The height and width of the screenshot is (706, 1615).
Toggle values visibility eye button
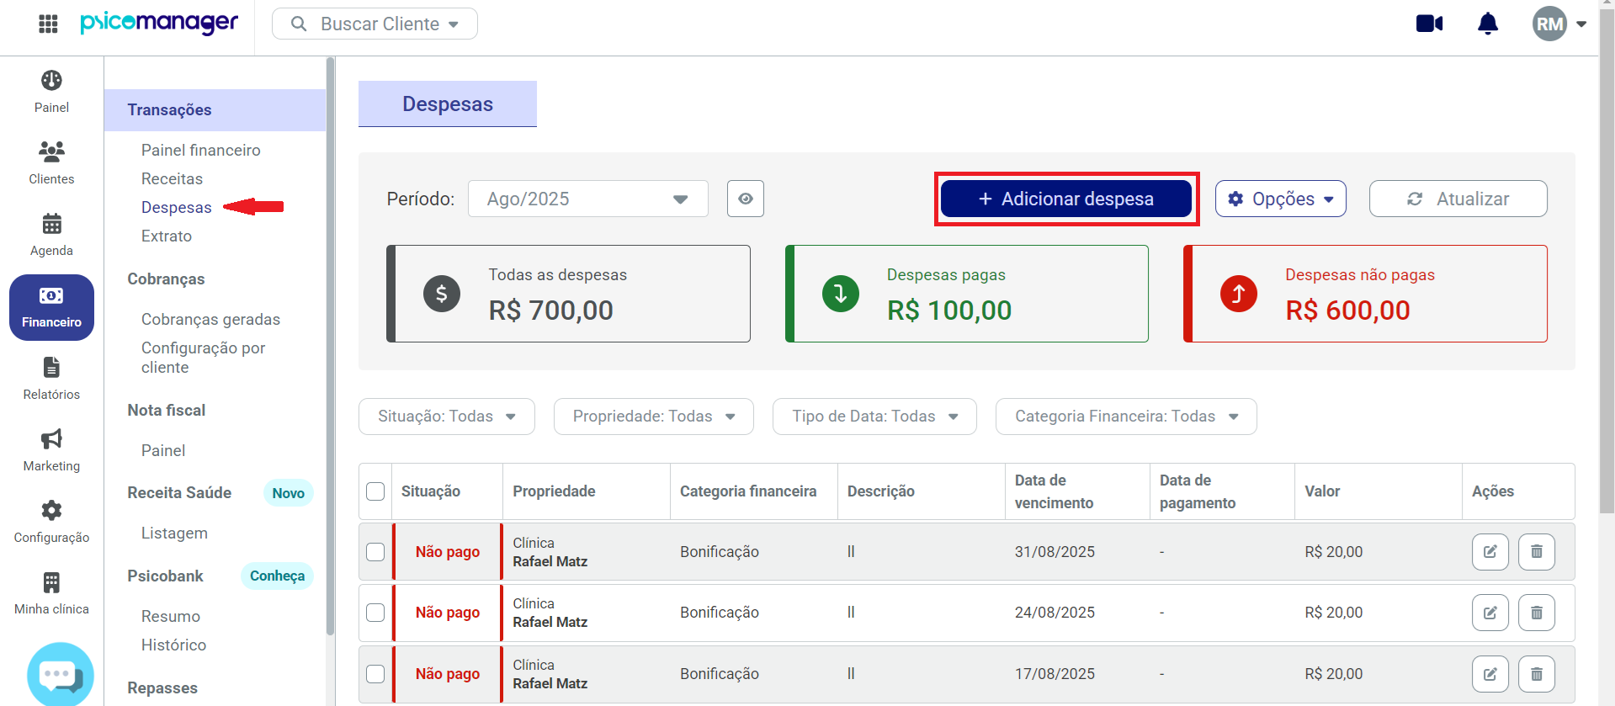click(x=745, y=199)
